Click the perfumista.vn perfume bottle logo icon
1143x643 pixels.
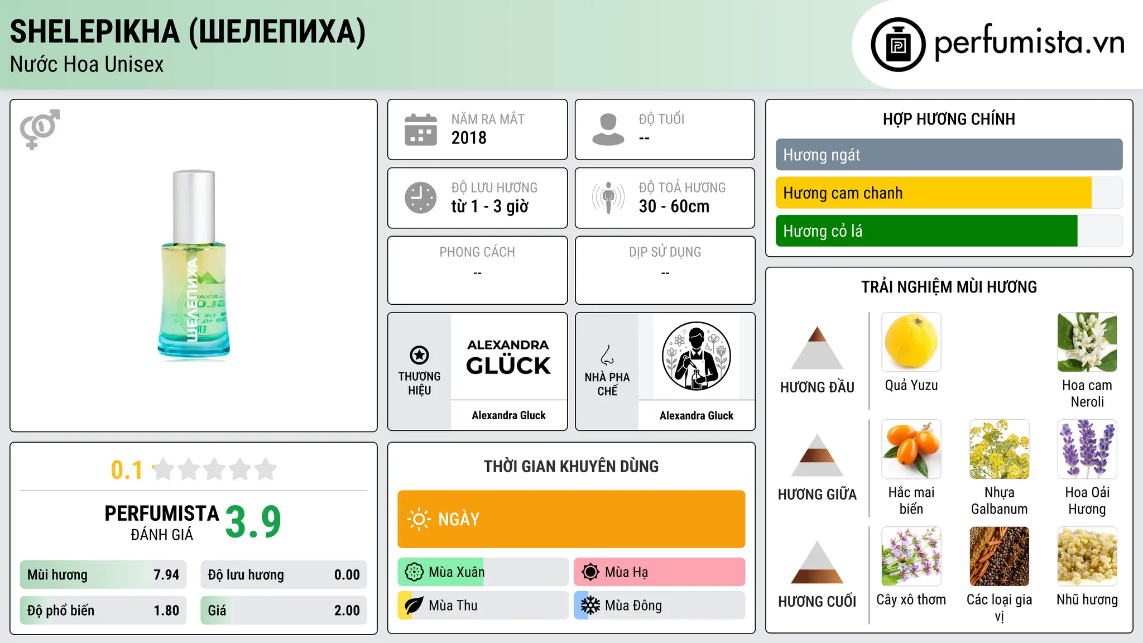tap(898, 45)
